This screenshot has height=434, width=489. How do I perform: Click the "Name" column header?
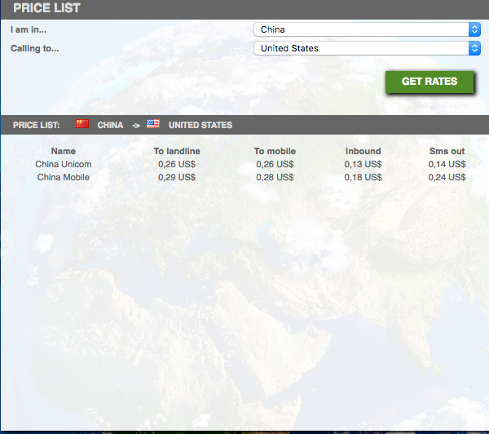64,151
